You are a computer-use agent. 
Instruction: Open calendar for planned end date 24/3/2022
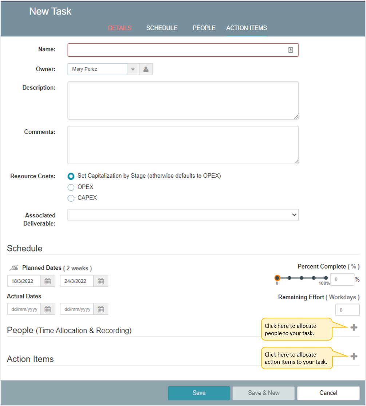(101, 281)
